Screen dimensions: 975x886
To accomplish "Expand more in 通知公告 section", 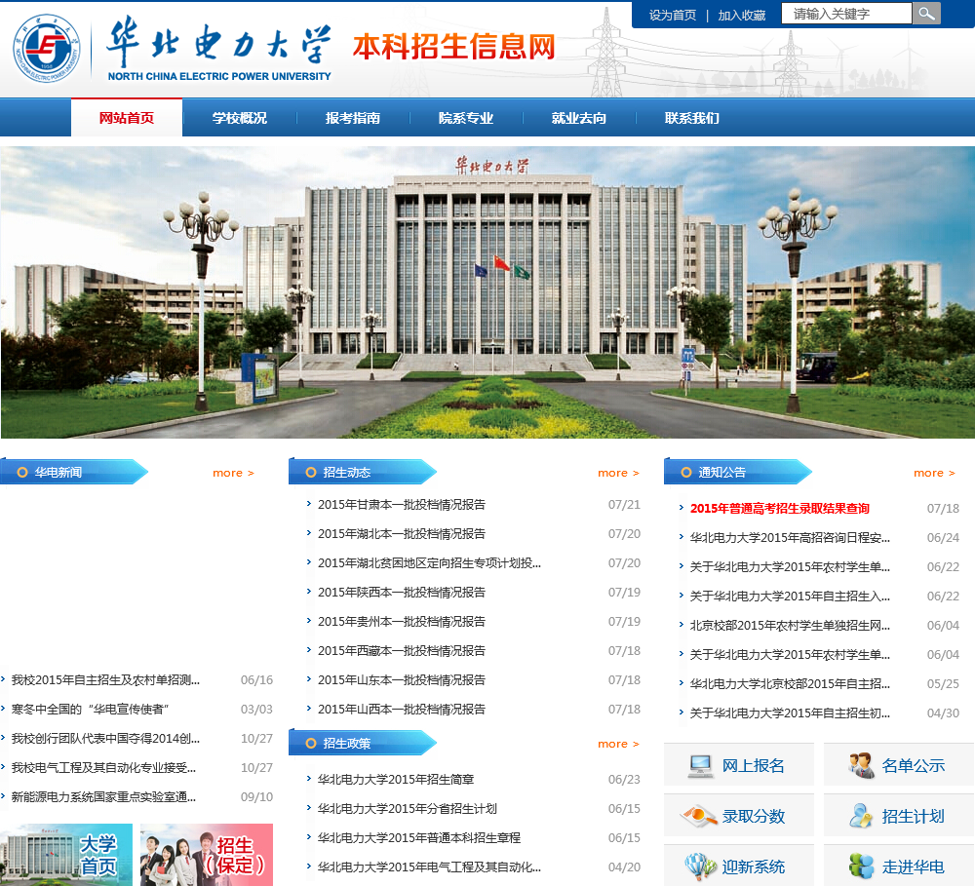I will (x=934, y=473).
